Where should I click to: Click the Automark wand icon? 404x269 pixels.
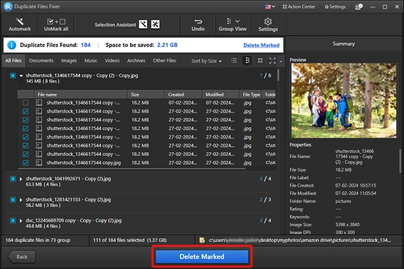click(x=20, y=22)
